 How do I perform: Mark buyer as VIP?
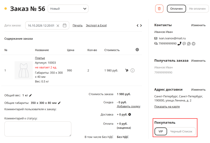tap(161, 131)
